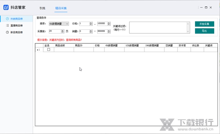The height and width of the screenshot is (134, 220).
Task: Close the 抖店管家 window
Action: coord(210,7)
